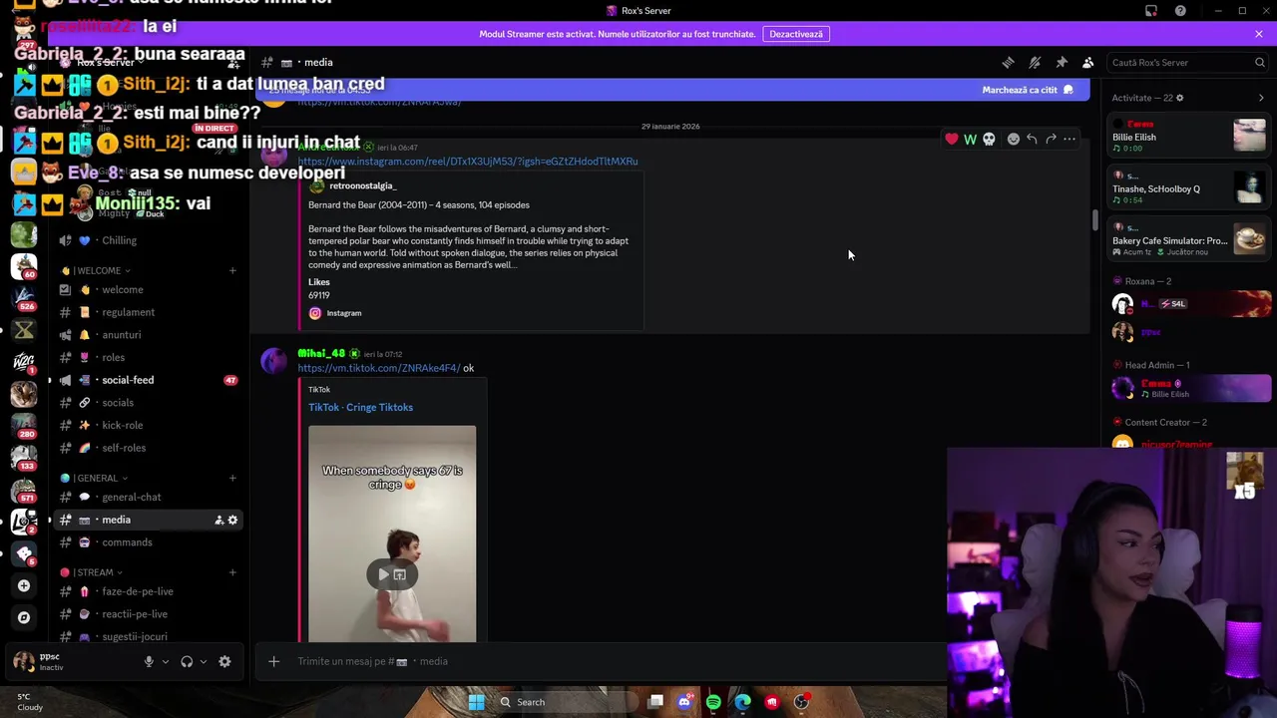
Task: Click Marchează ca citit button
Action: click(x=1027, y=90)
